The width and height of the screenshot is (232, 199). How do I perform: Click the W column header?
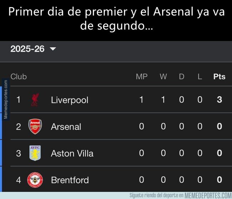point(163,77)
